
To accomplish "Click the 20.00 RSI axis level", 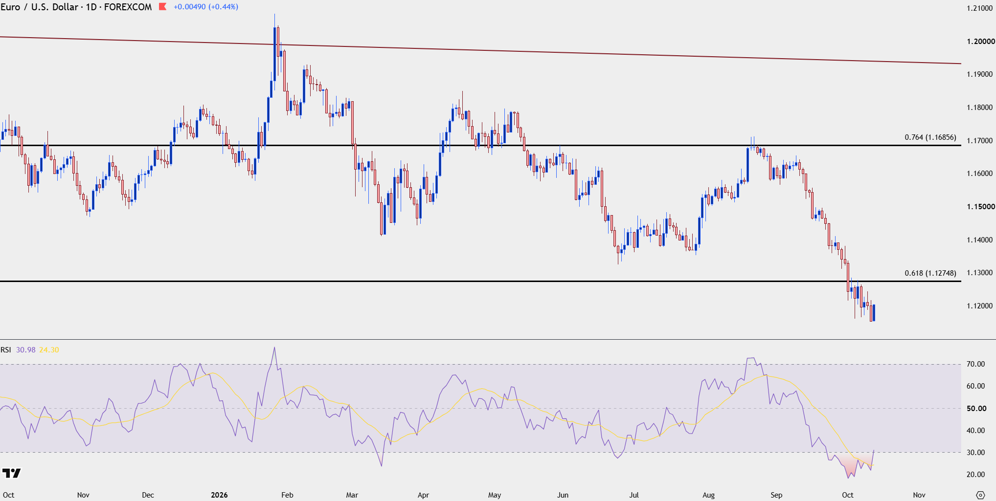I will click(976, 475).
